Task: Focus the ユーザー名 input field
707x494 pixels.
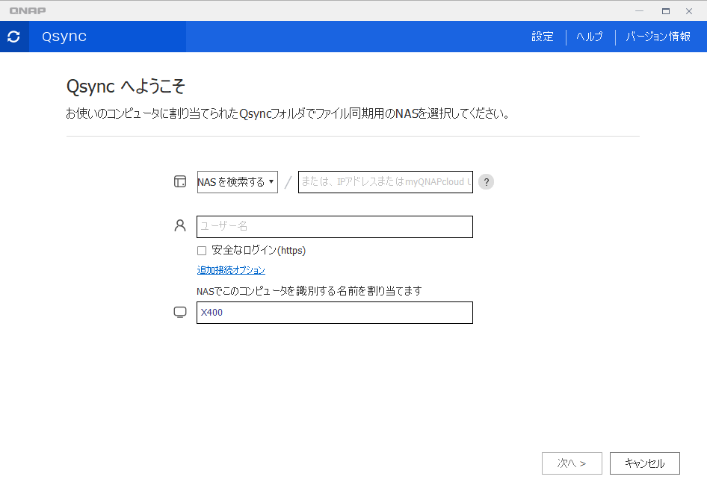Action: click(335, 227)
